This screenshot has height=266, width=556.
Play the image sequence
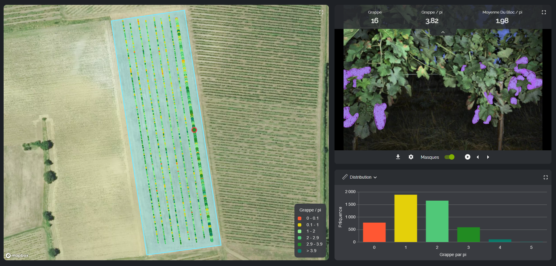click(x=467, y=157)
